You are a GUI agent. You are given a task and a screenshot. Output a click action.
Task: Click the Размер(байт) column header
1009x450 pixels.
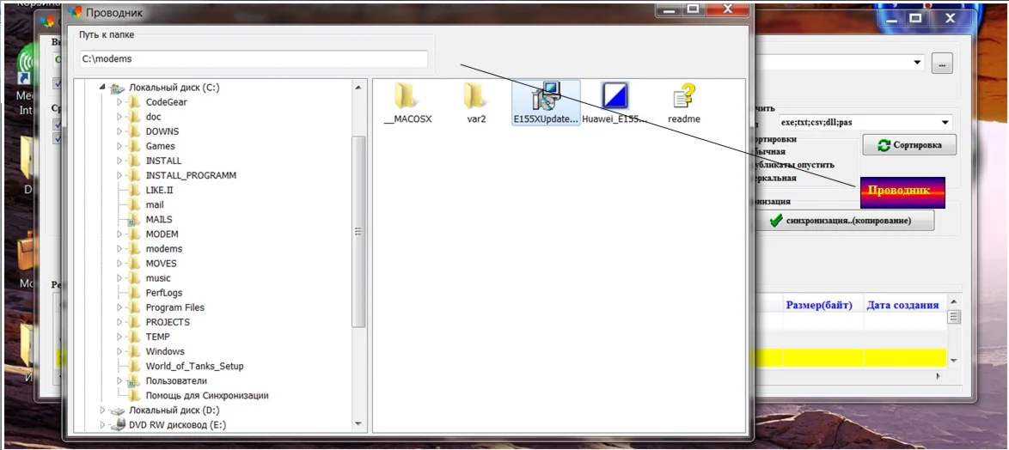[819, 305]
